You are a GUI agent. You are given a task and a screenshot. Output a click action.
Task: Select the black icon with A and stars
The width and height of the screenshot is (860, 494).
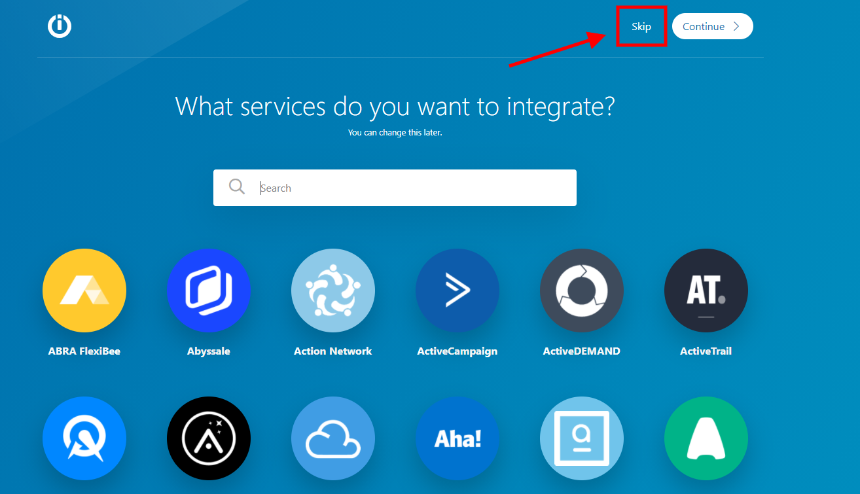click(209, 438)
